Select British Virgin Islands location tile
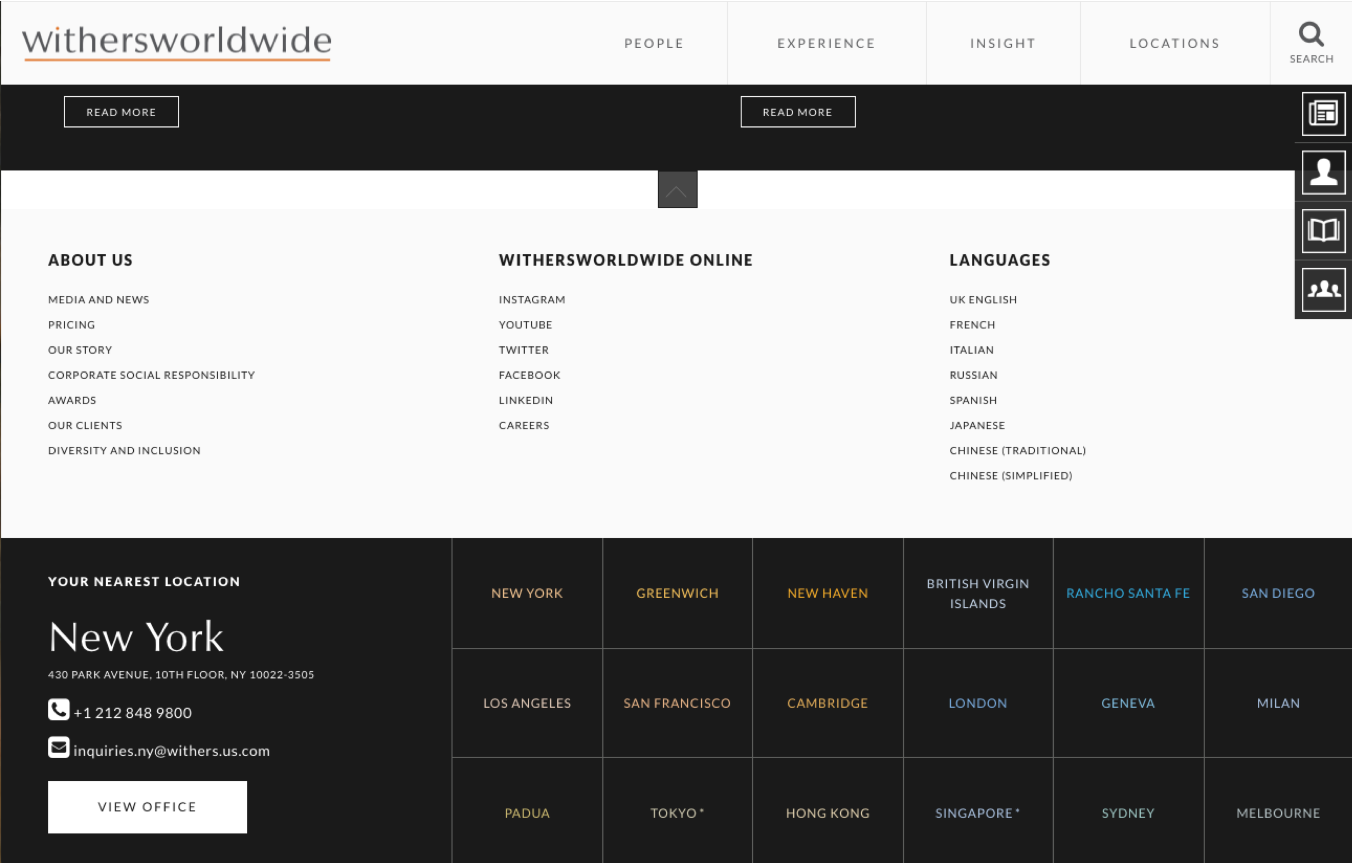Screen dimensions: 1352x863 (x=978, y=594)
